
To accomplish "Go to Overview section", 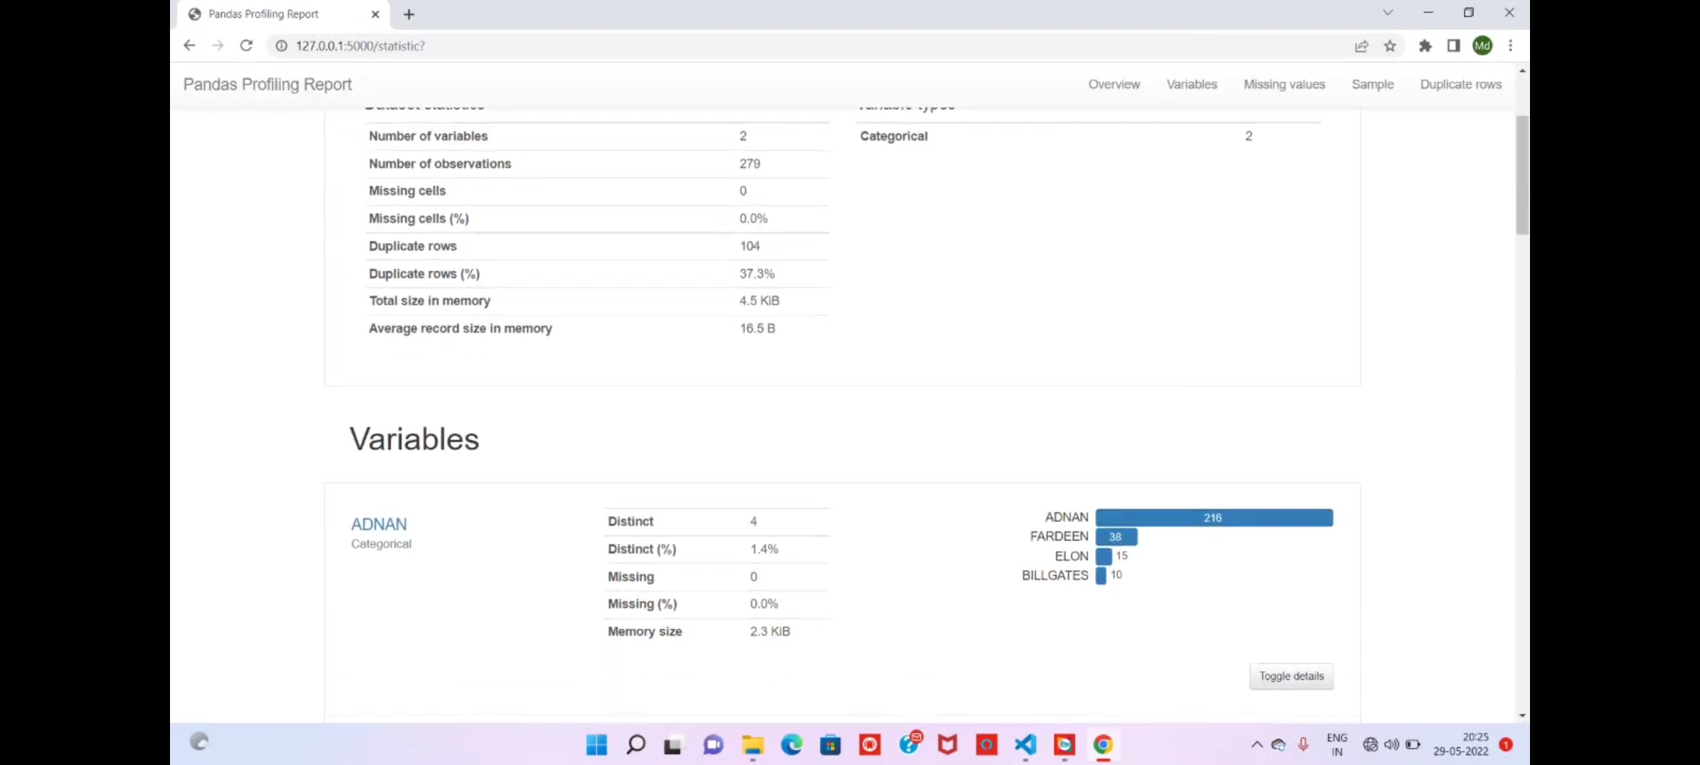I will [1113, 84].
